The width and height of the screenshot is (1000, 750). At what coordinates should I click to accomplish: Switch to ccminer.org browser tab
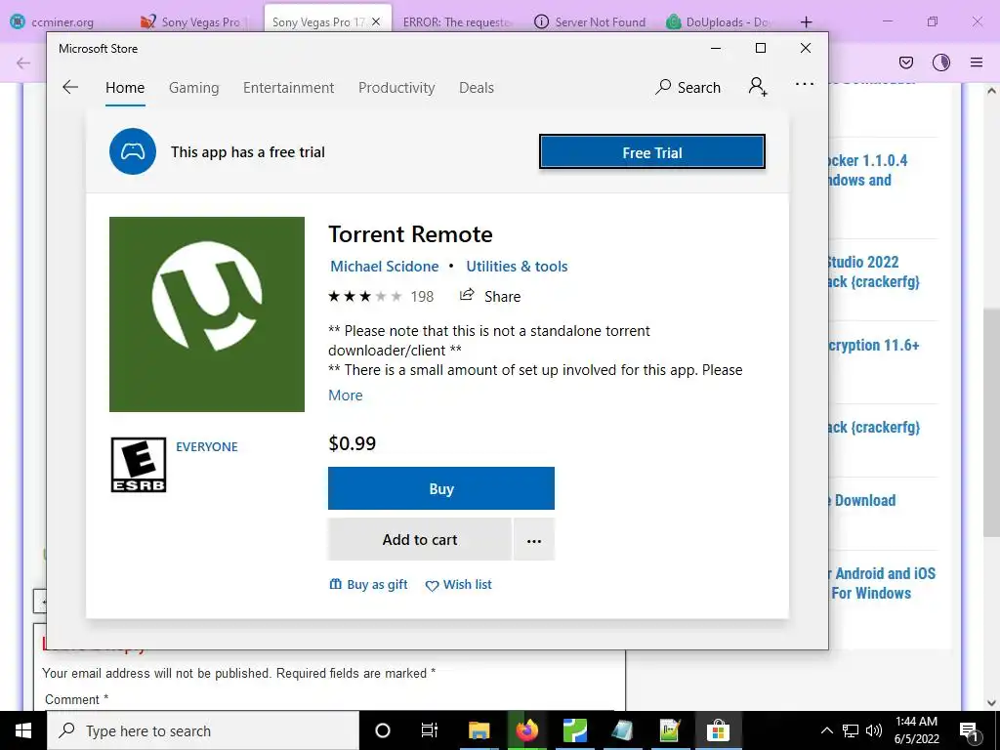pos(62,21)
